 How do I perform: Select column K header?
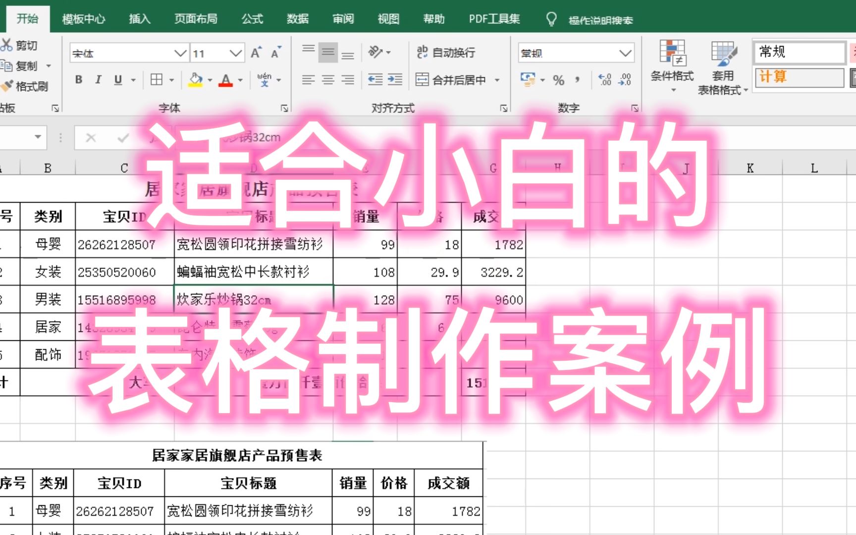[750, 168]
